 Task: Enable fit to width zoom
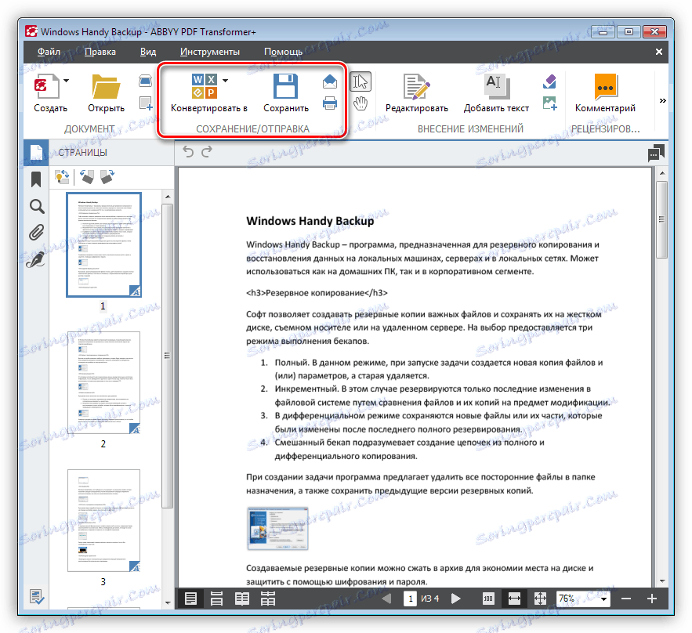pos(514,599)
